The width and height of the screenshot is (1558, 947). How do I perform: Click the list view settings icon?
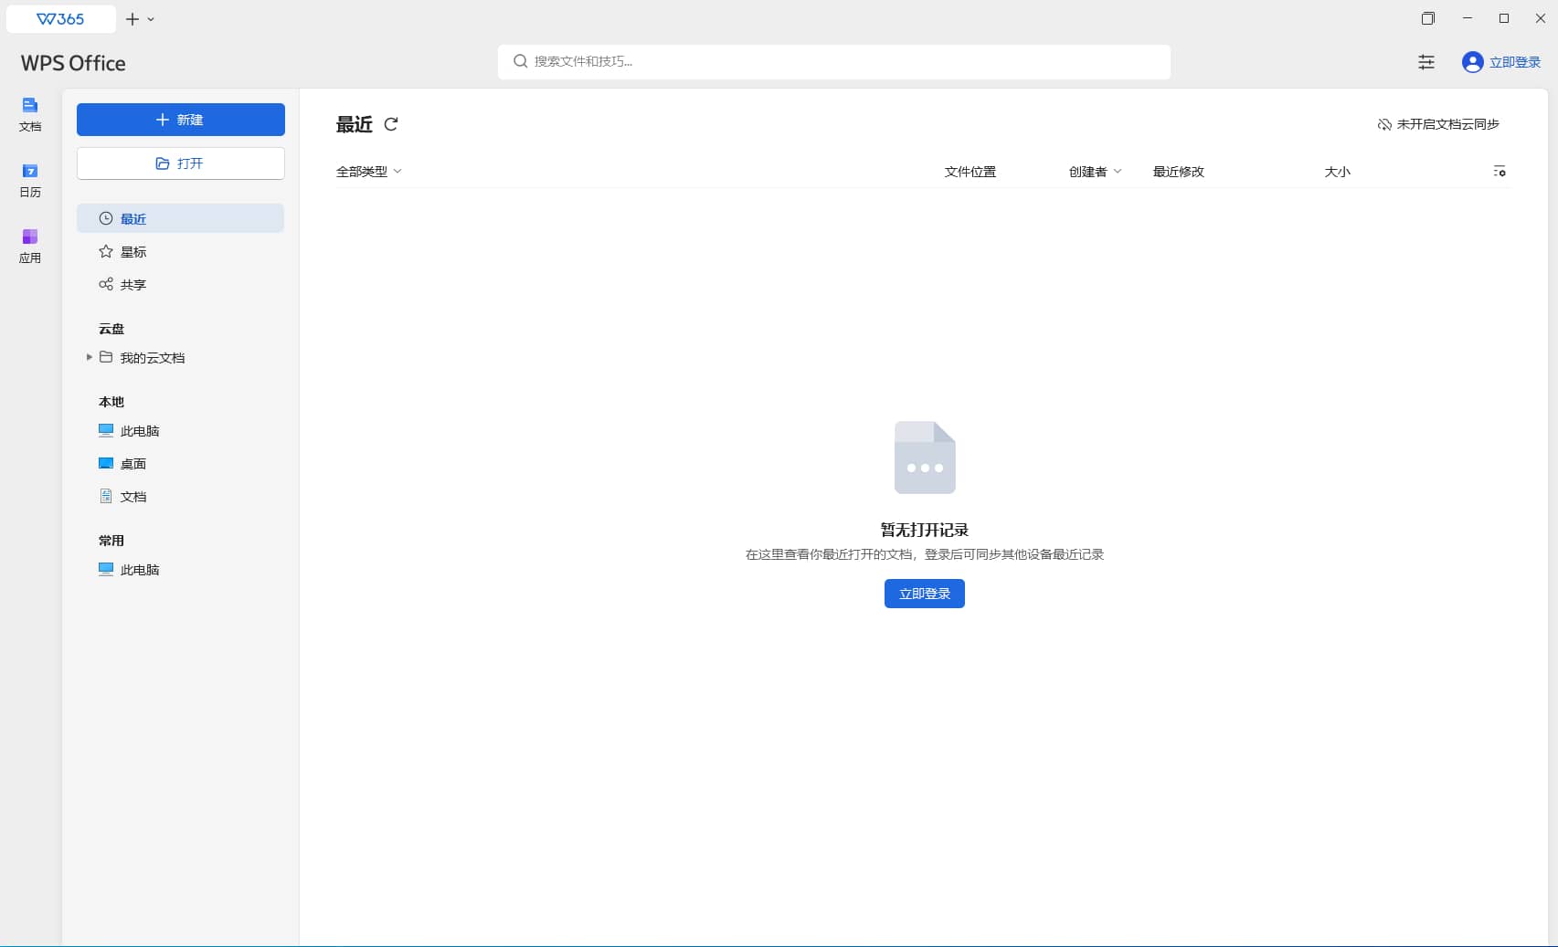tap(1499, 172)
